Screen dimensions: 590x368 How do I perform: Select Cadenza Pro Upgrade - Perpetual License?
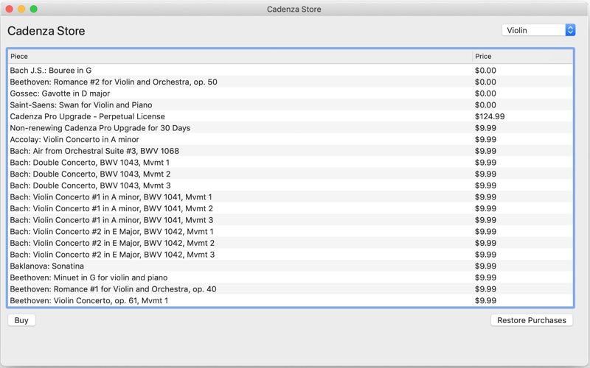pos(290,116)
